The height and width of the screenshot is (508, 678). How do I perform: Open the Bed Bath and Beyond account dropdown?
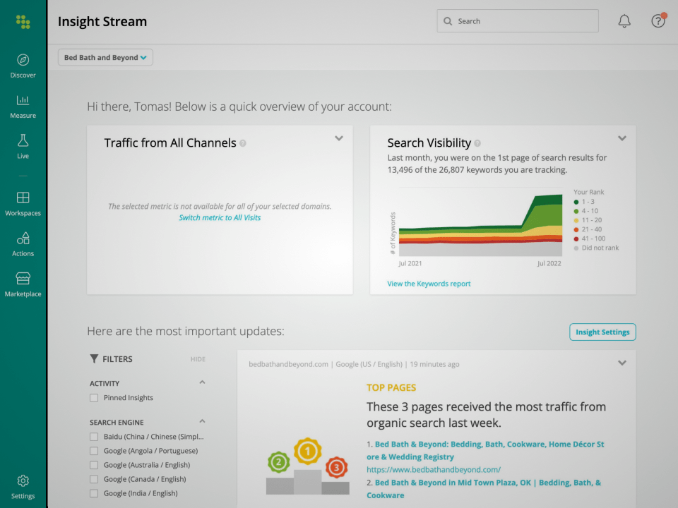click(105, 57)
